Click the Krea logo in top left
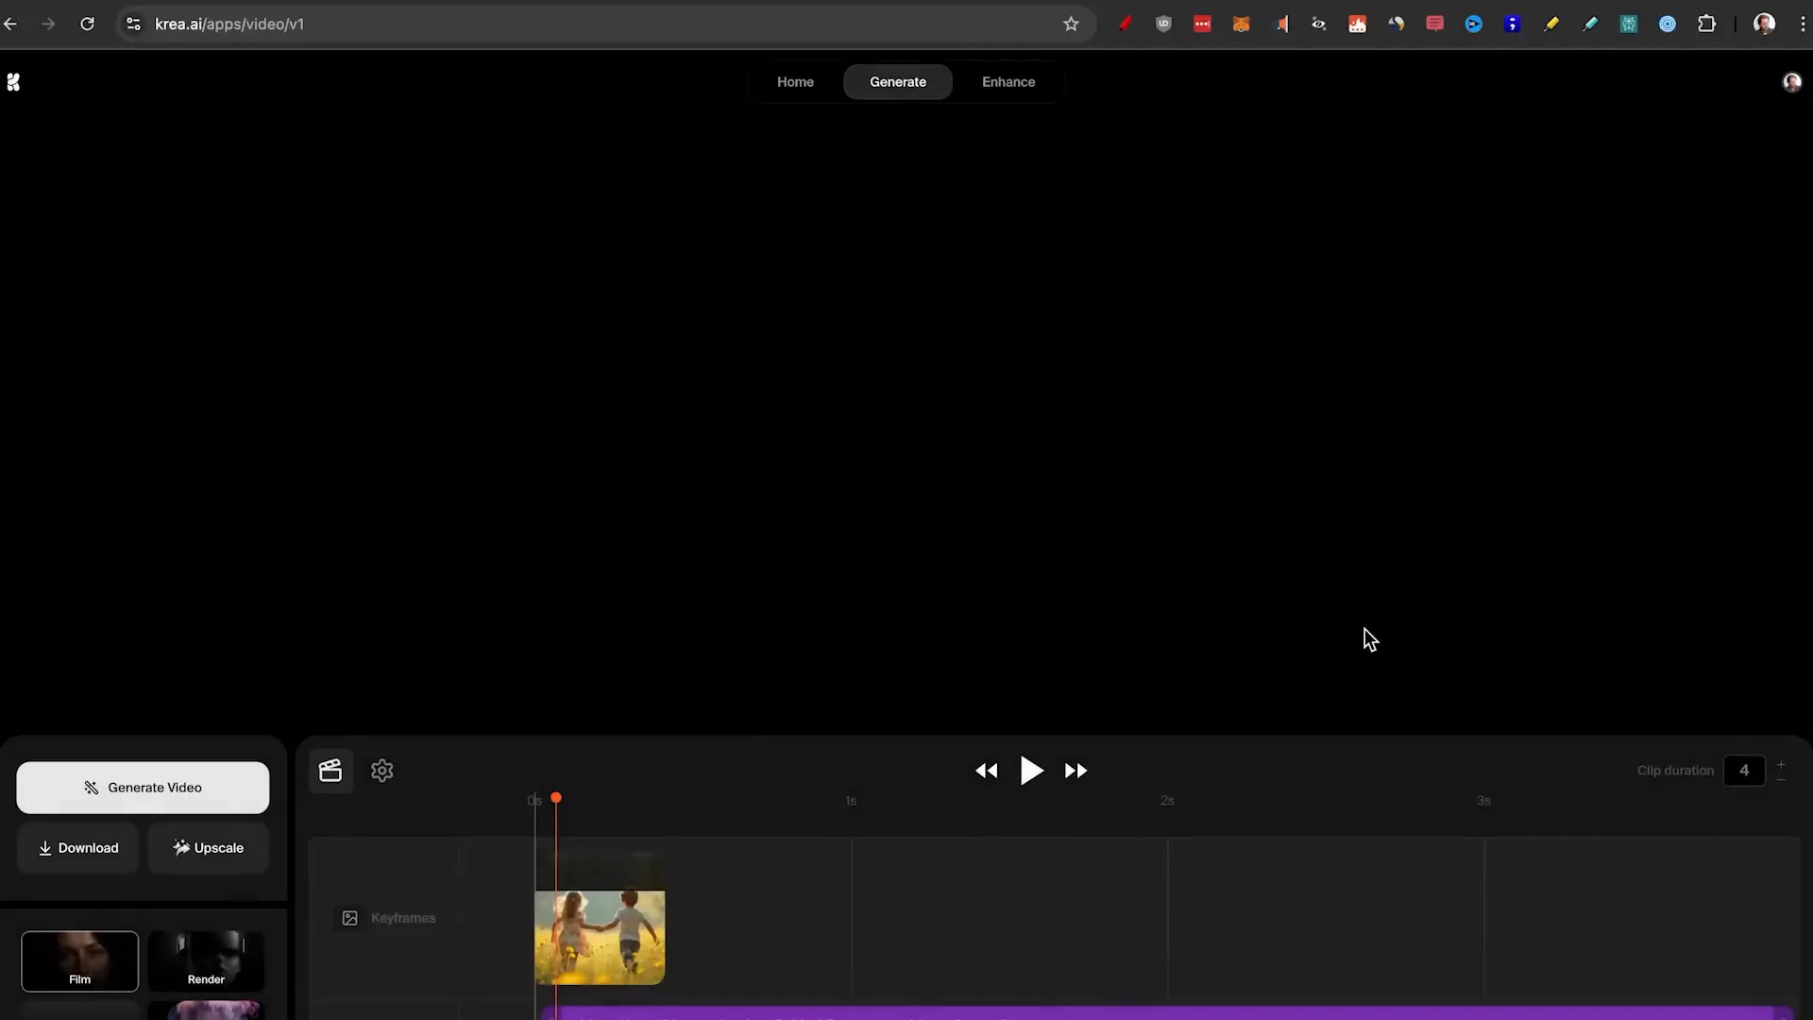Viewport: 1813px width, 1020px height. 13,82
